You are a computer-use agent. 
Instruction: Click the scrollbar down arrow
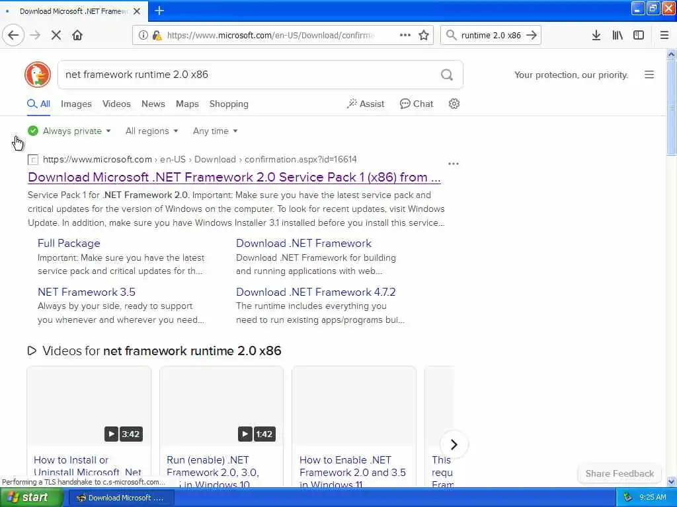point(671,481)
